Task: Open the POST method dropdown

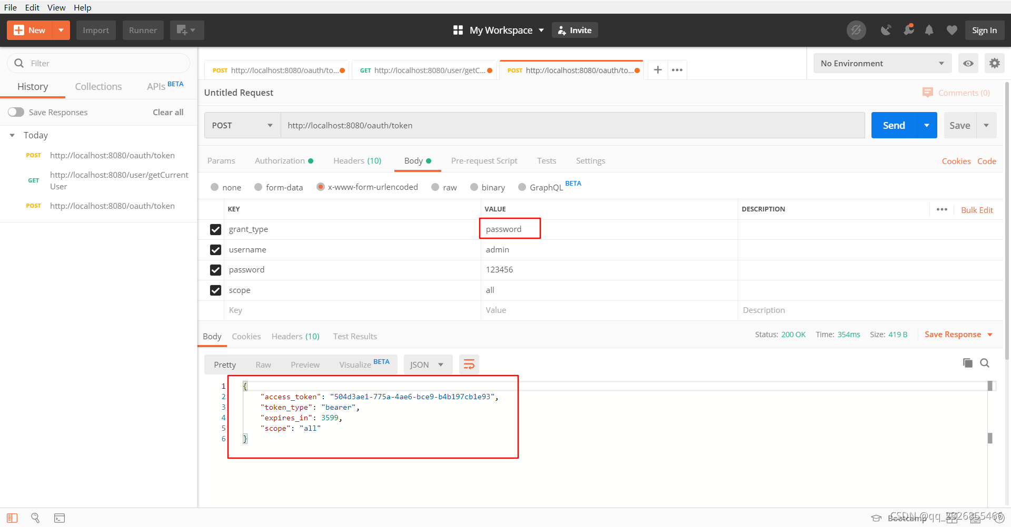Action: point(242,125)
